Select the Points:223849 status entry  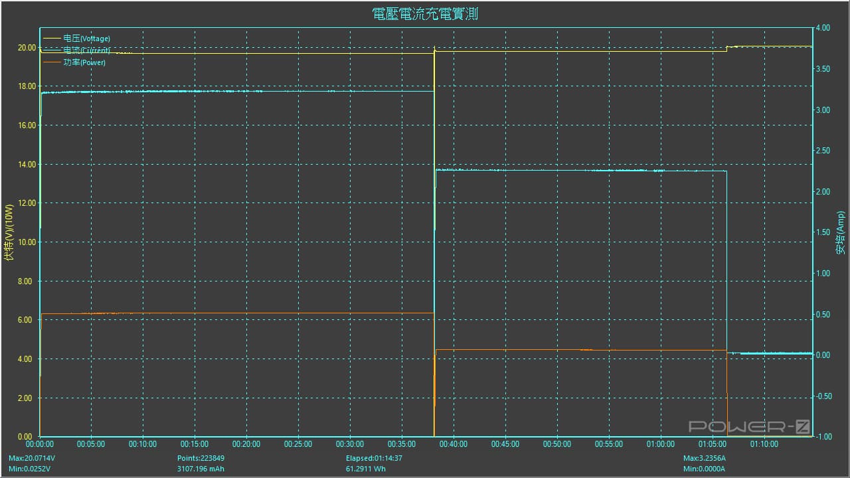[200, 459]
